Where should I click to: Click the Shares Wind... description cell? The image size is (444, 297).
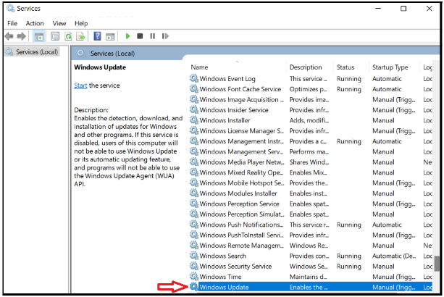(x=309, y=162)
